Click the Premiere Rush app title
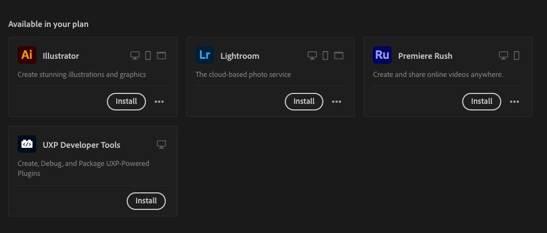Image resolution: width=547 pixels, height=233 pixels. click(x=425, y=56)
